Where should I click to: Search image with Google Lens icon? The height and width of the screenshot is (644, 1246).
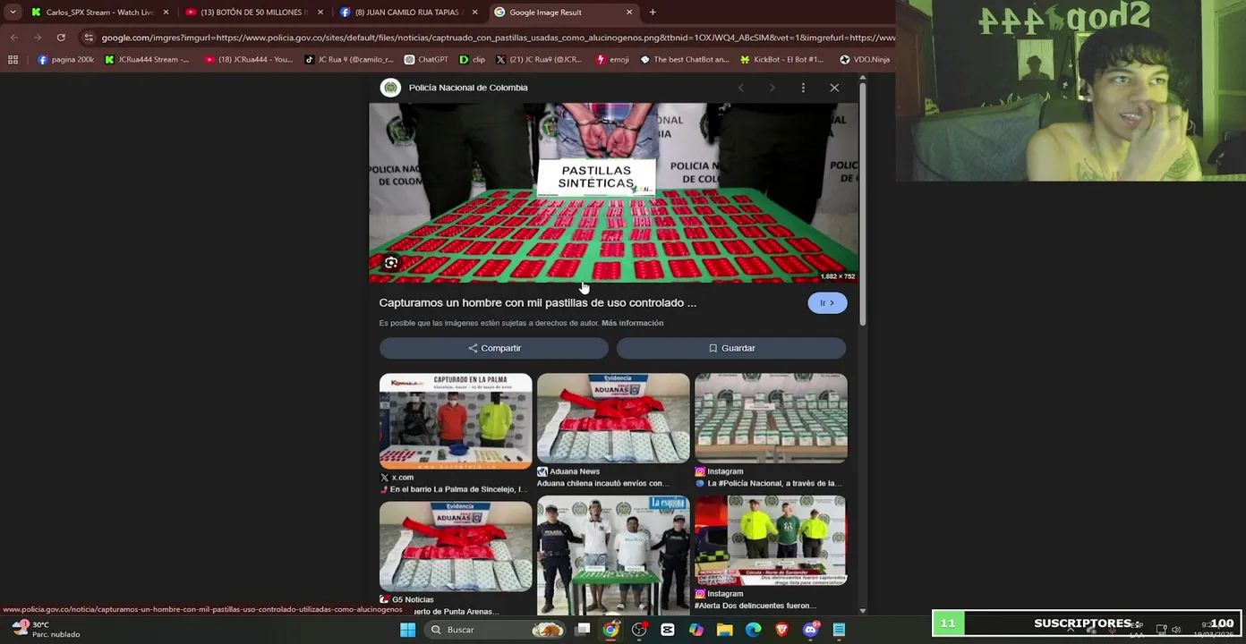click(x=391, y=263)
